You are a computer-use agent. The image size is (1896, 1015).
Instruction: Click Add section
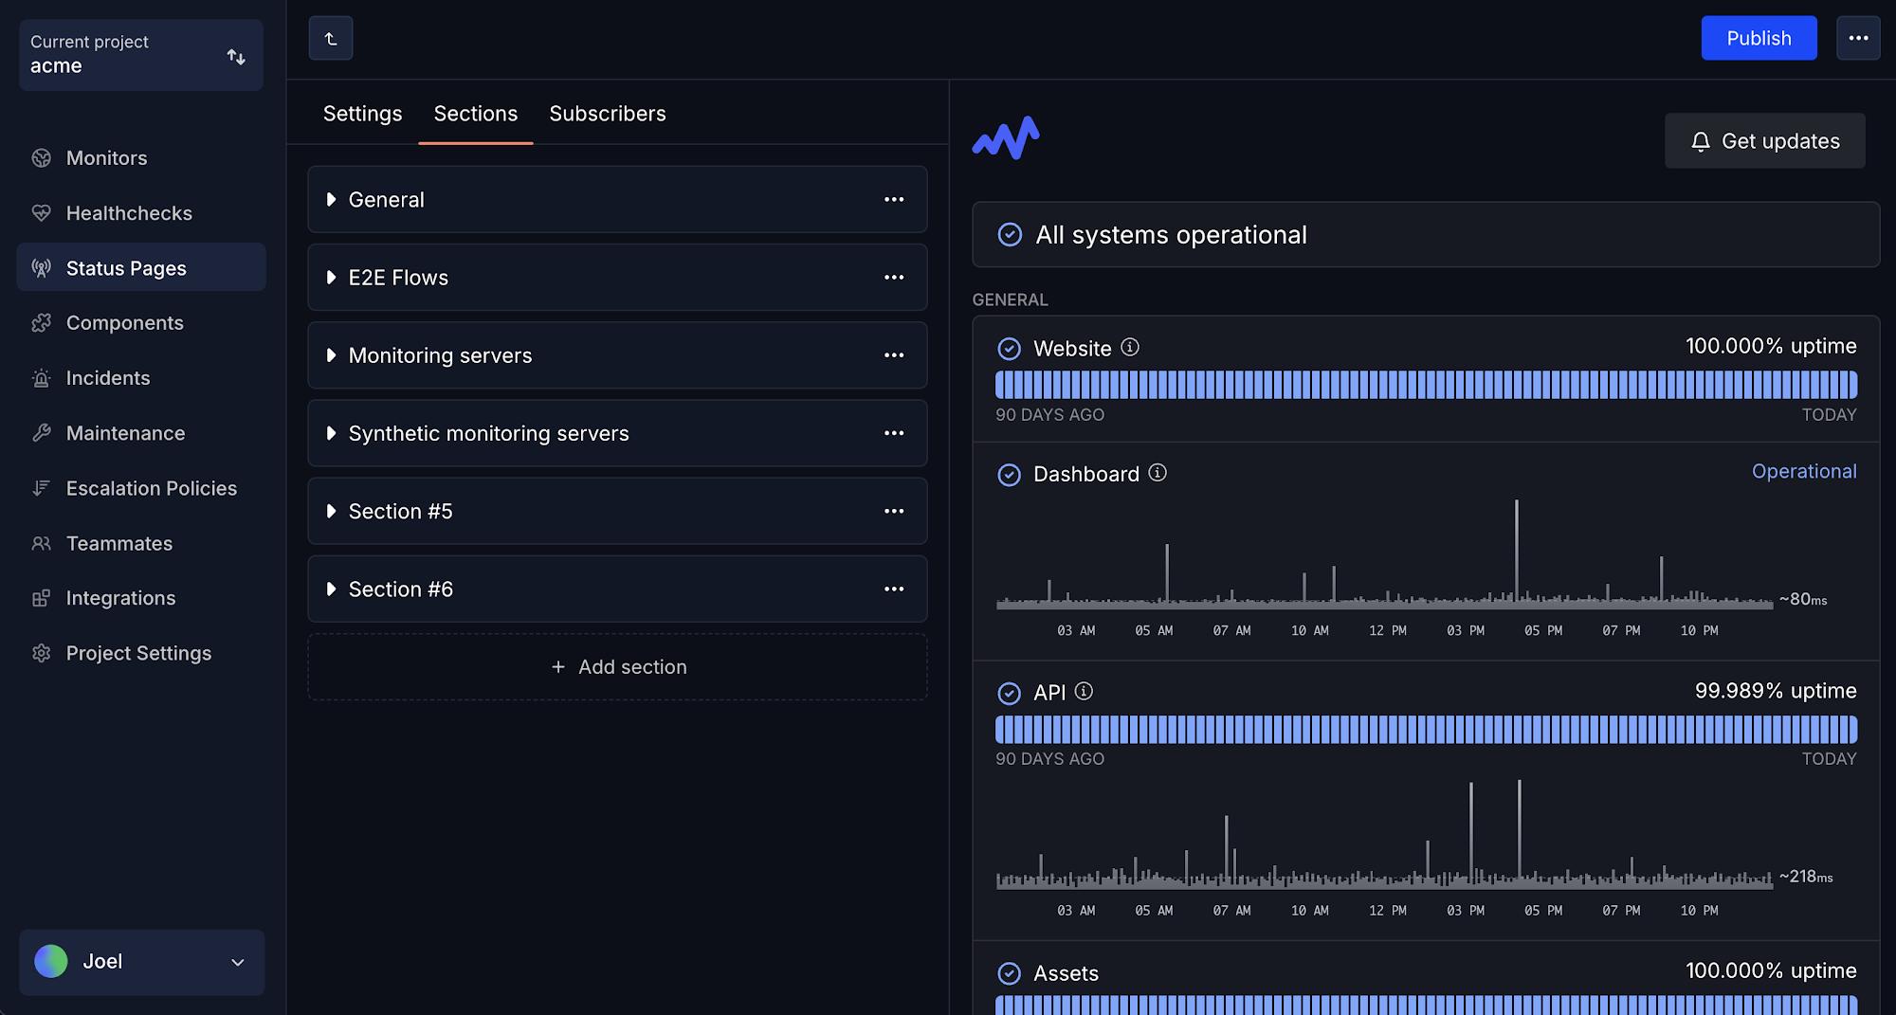(618, 667)
